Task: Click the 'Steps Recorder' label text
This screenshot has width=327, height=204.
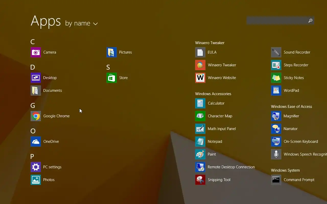Action: click(x=296, y=65)
